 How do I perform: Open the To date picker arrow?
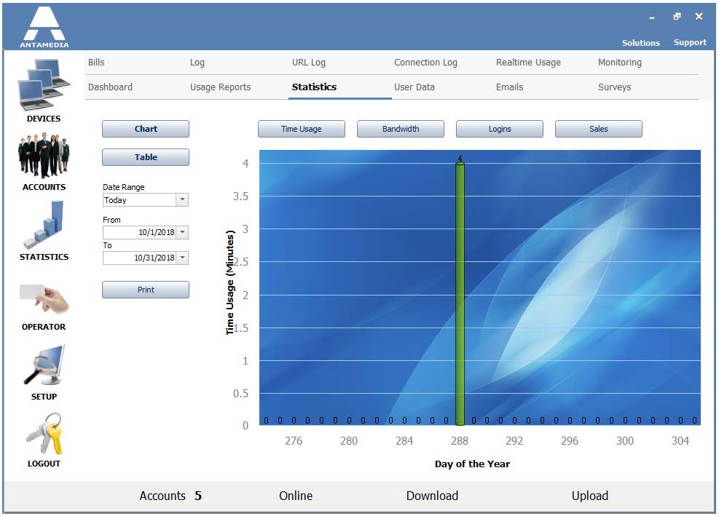pos(183,258)
